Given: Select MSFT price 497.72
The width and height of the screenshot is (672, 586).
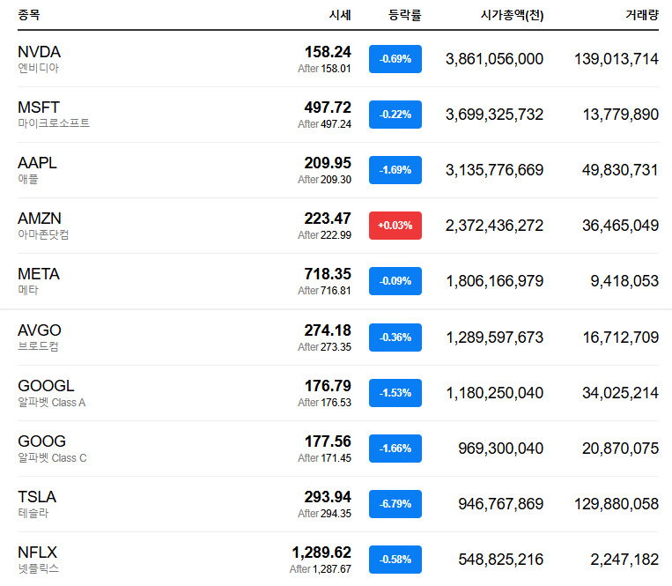Looking at the screenshot, I should (328, 108).
